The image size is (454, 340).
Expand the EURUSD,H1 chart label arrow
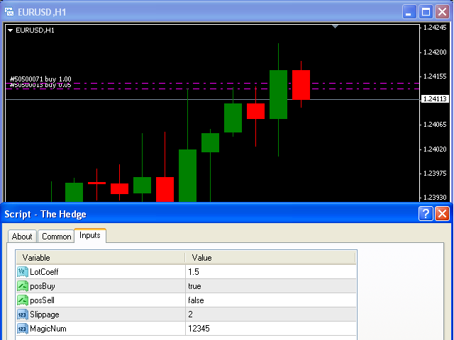10,30
